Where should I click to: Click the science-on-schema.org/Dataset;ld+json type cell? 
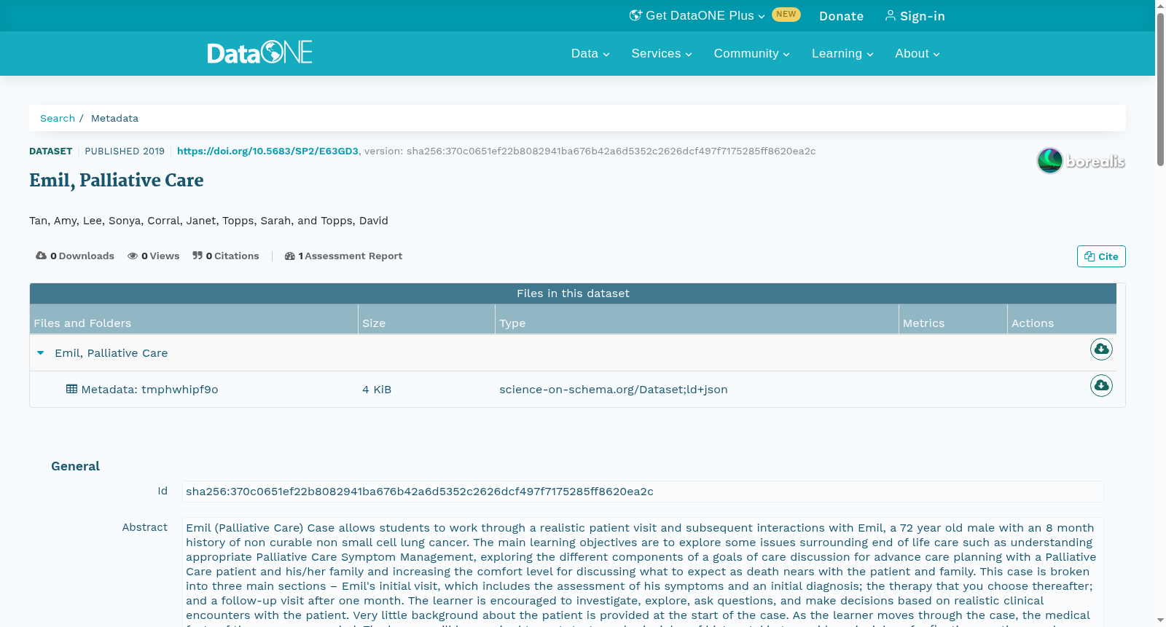614,390
